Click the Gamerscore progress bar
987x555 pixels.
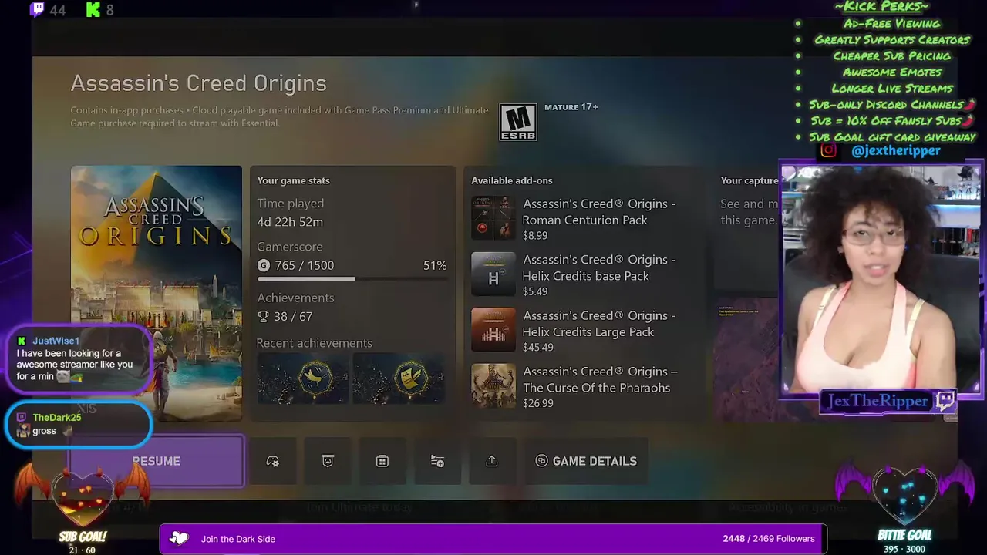(352, 279)
